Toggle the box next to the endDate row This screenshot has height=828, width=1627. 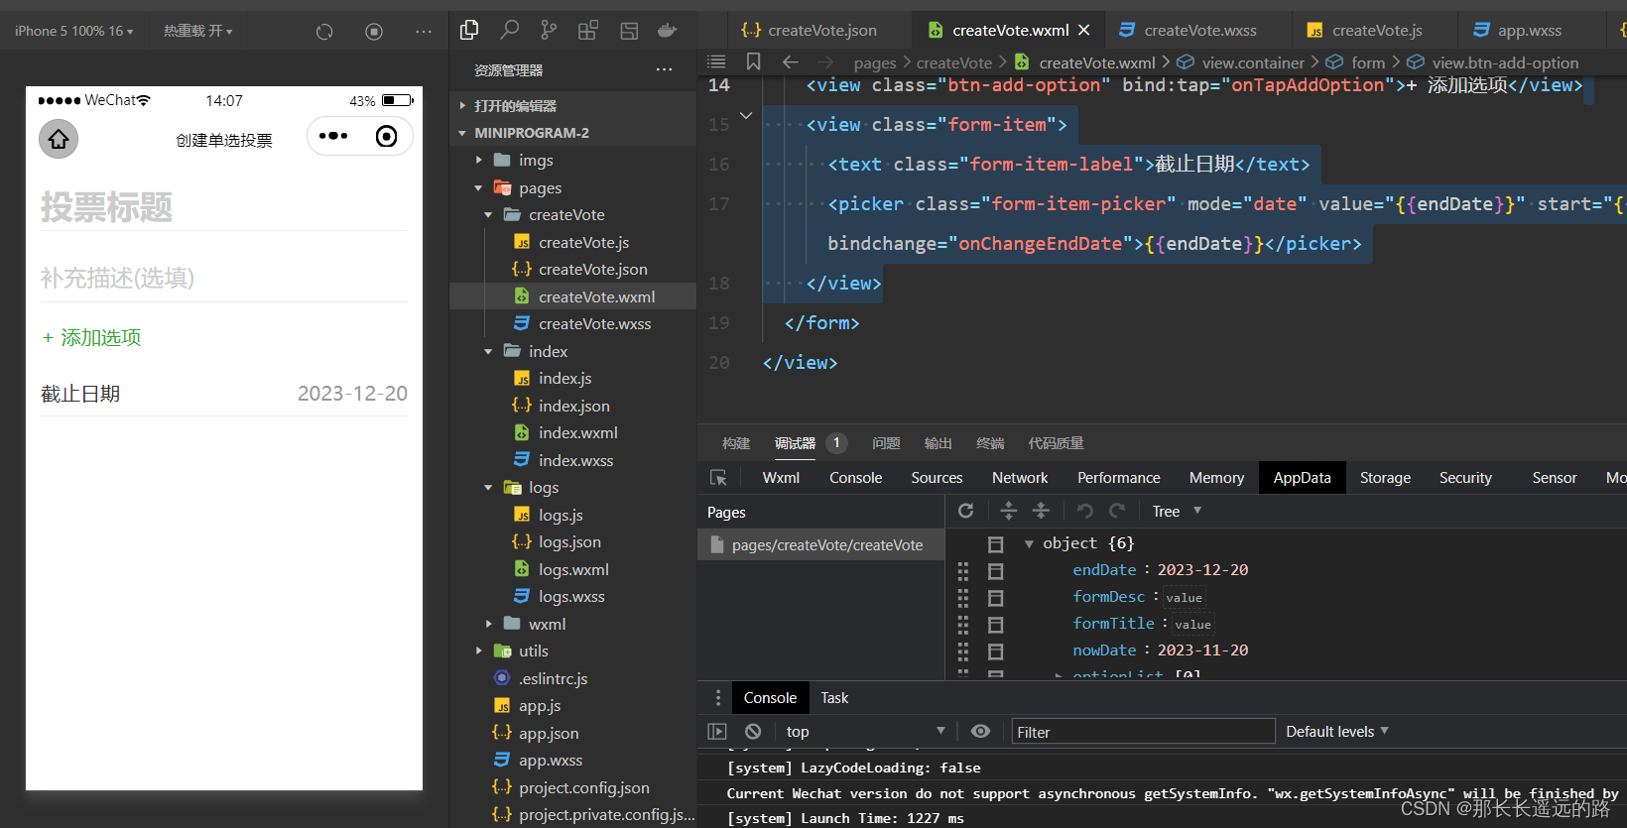click(x=996, y=571)
